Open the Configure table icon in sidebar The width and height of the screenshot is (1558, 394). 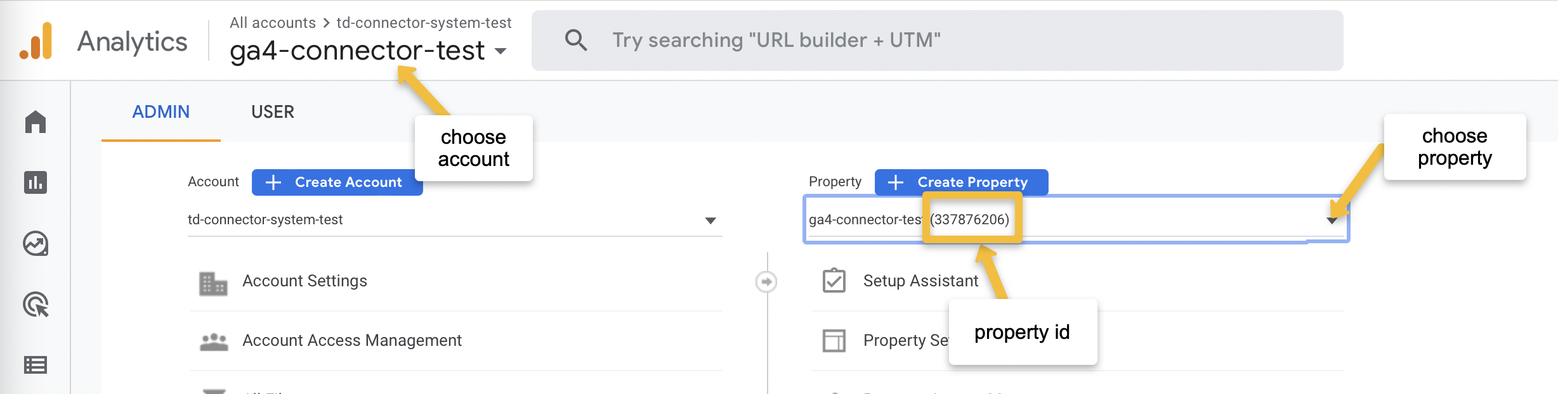point(36,365)
